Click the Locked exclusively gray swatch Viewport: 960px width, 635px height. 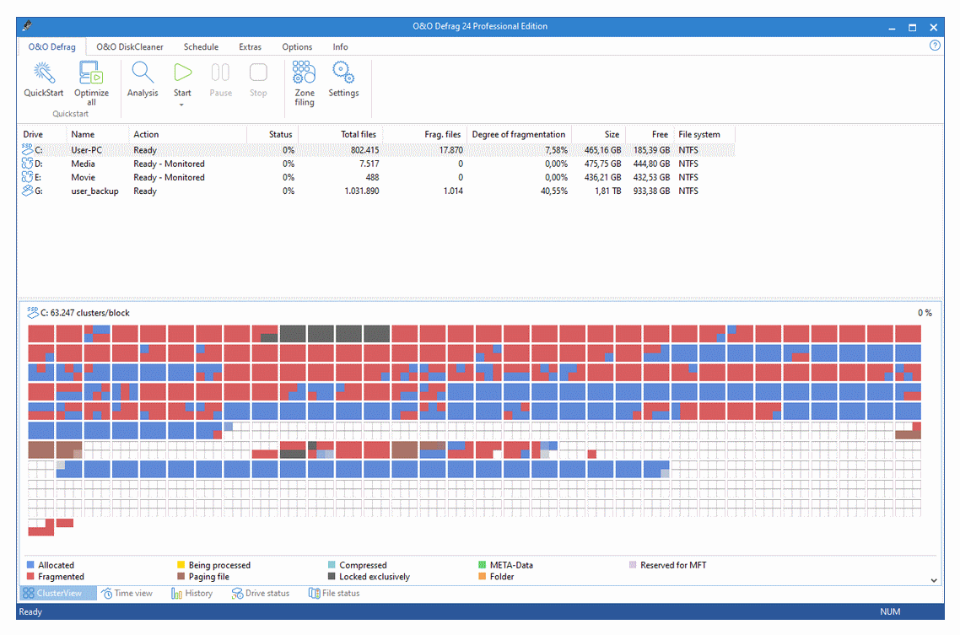coord(332,576)
